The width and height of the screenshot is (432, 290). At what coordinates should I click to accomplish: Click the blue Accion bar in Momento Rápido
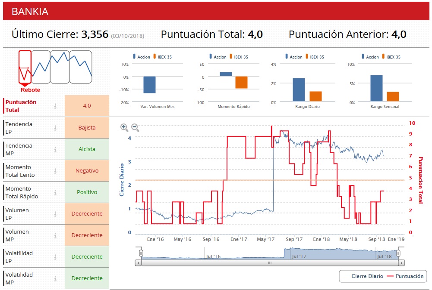(226, 74)
